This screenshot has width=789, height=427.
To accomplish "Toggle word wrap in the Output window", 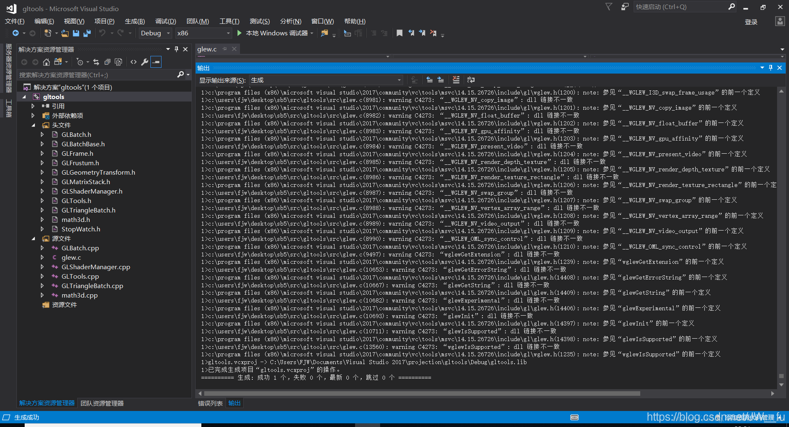I will pyautogui.click(x=471, y=80).
